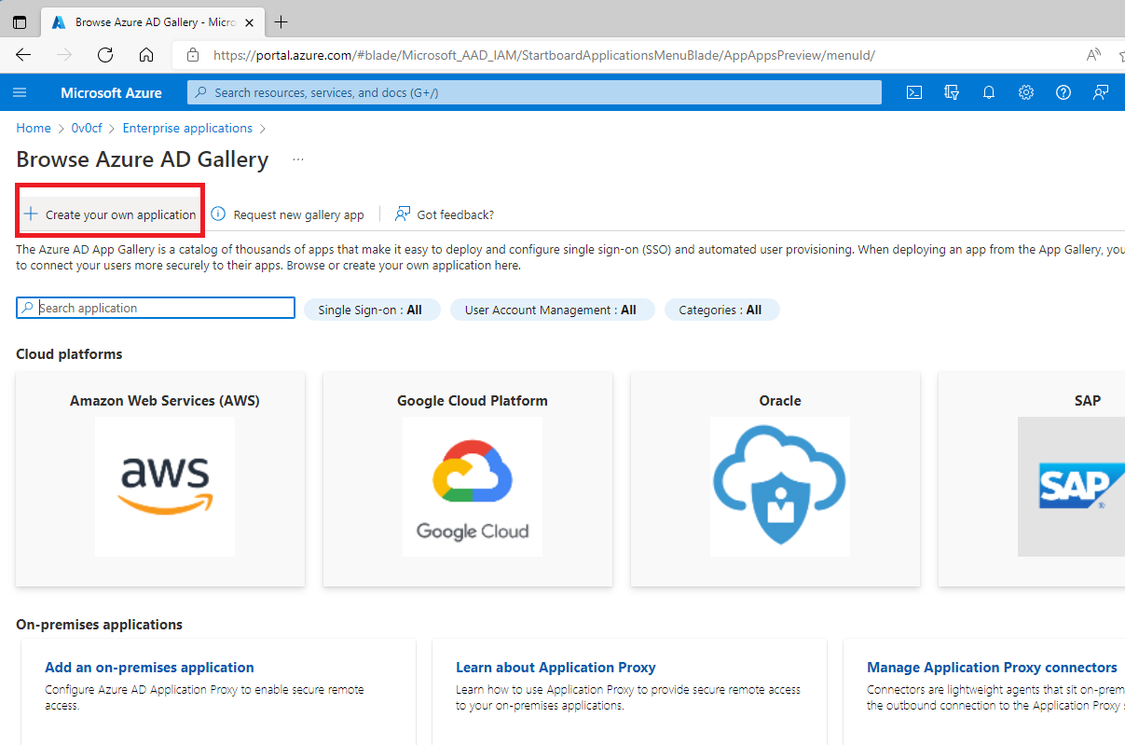The image size is (1125, 745).
Task: Go to Enterprise applications breadcrumb
Action: pos(187,128)
